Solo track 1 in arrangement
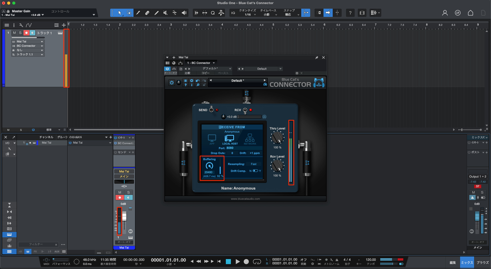491x269 pixels. coord(20,33)
